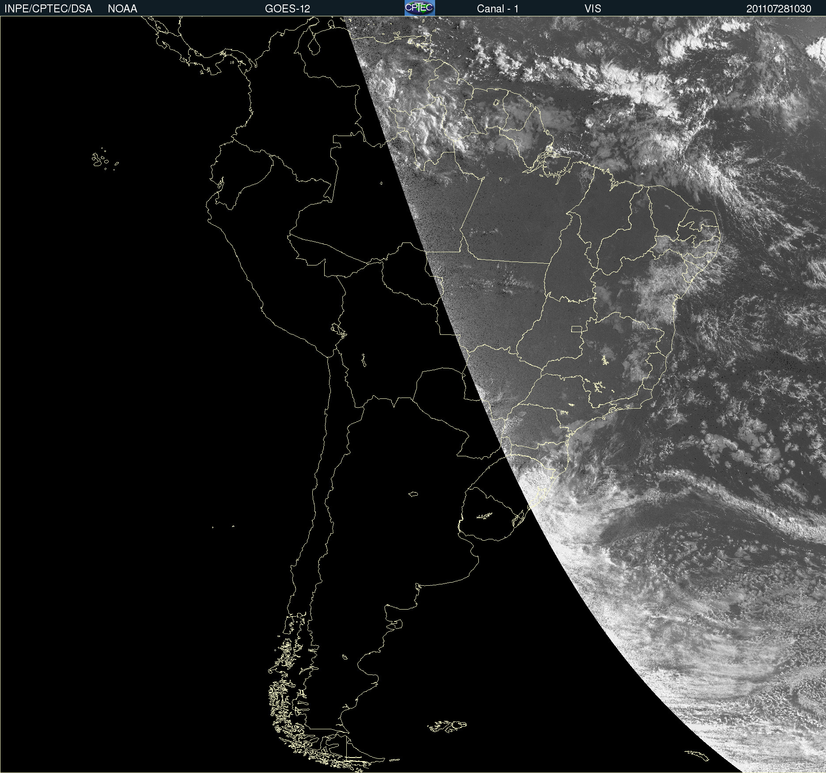Screen dimensions: 826x773
Task: Click the 201107281030 timestamp
Action: 779,9
